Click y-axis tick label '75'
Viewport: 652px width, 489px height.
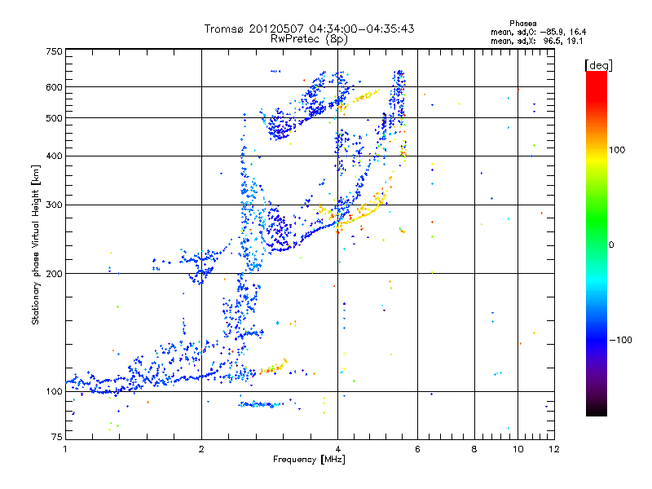[57, 437]
